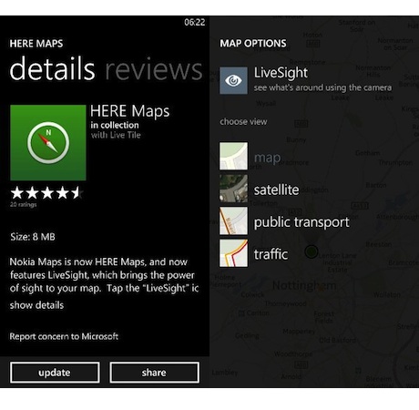This screenshot has height=410, width=419.
Task: Tap the 'in collection' text
Action: (115, 125)
